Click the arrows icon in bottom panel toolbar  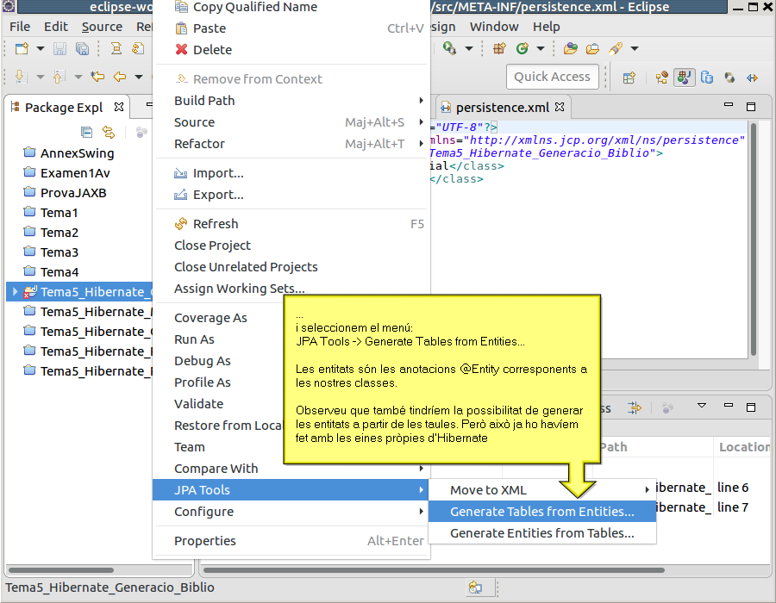coord(635,408)
